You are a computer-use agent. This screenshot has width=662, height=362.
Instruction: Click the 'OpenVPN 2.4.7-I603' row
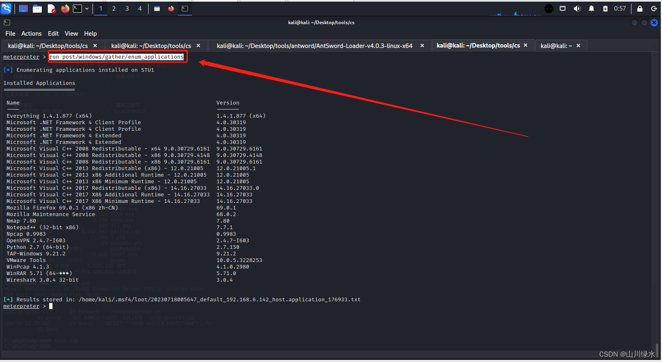coord(128,241)
